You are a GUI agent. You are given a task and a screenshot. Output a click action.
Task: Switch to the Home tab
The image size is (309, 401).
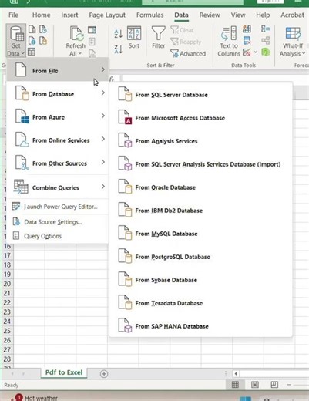pyautogui.click(x=42, y=15)
